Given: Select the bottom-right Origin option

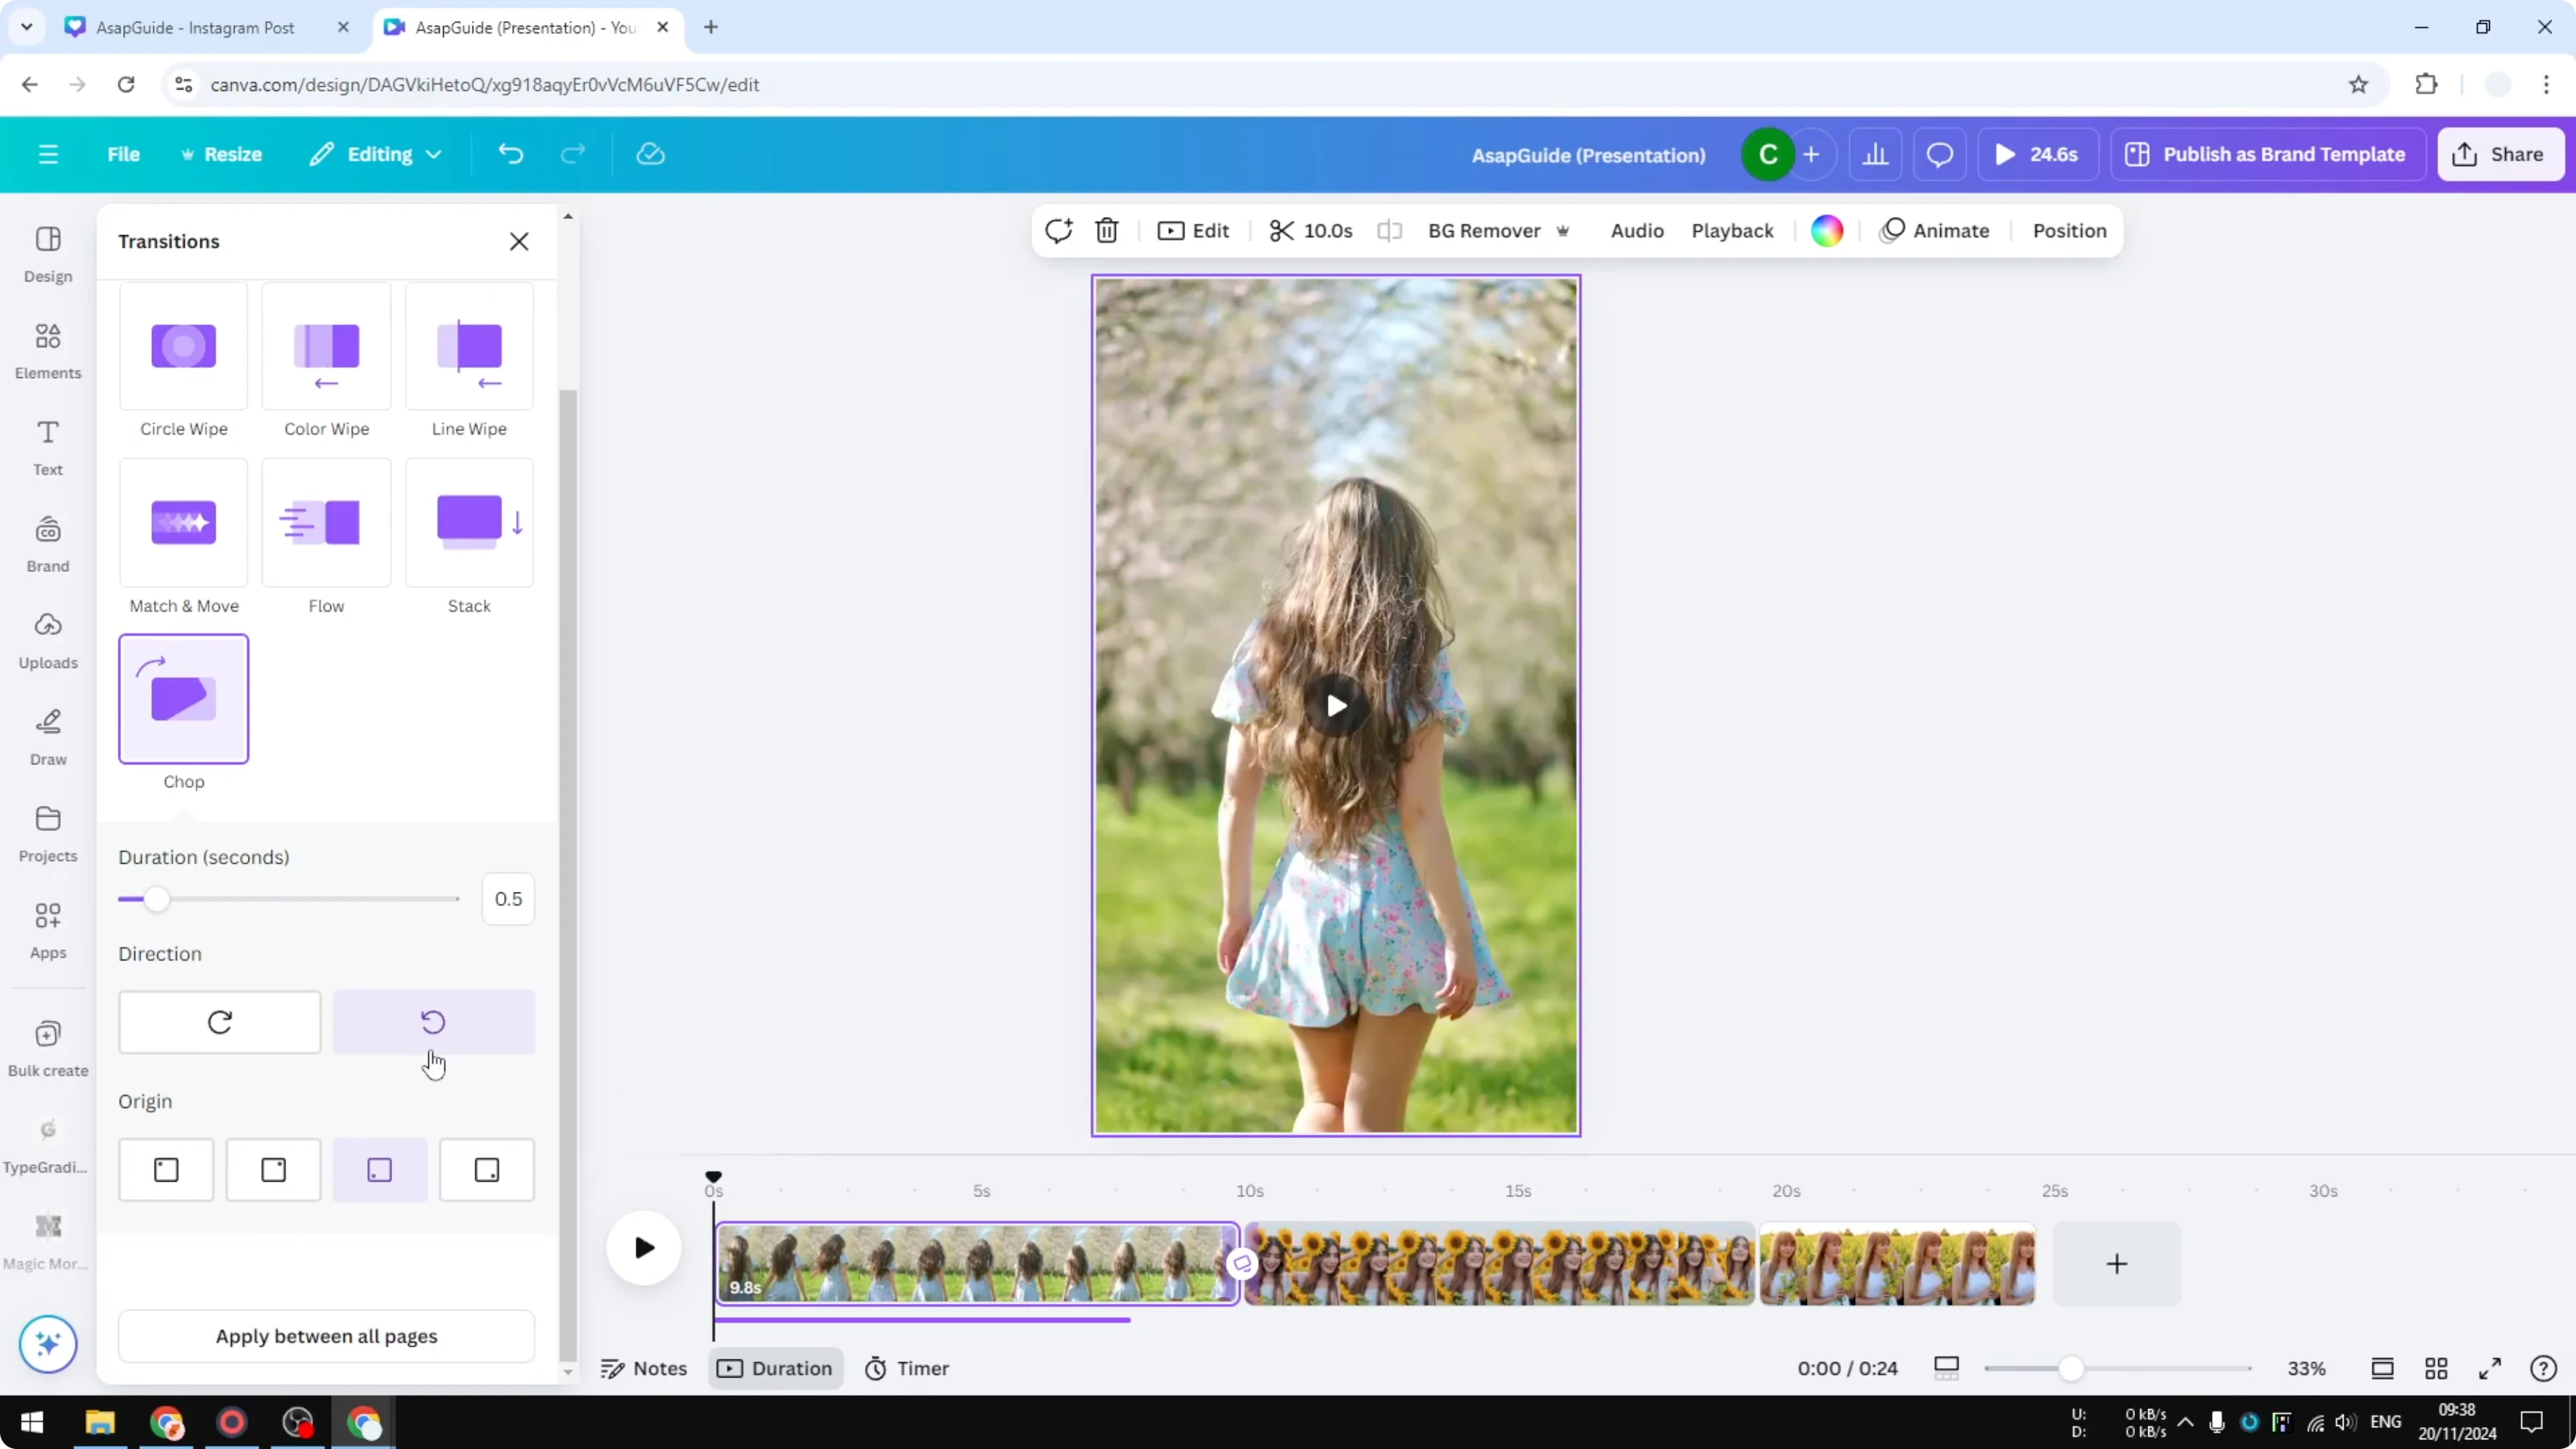Looking at the screenshot, I should (486, 1169).
